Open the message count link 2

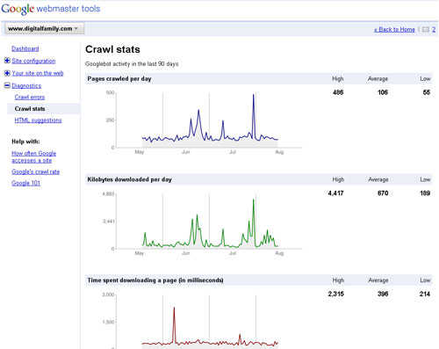coord(434,29)
